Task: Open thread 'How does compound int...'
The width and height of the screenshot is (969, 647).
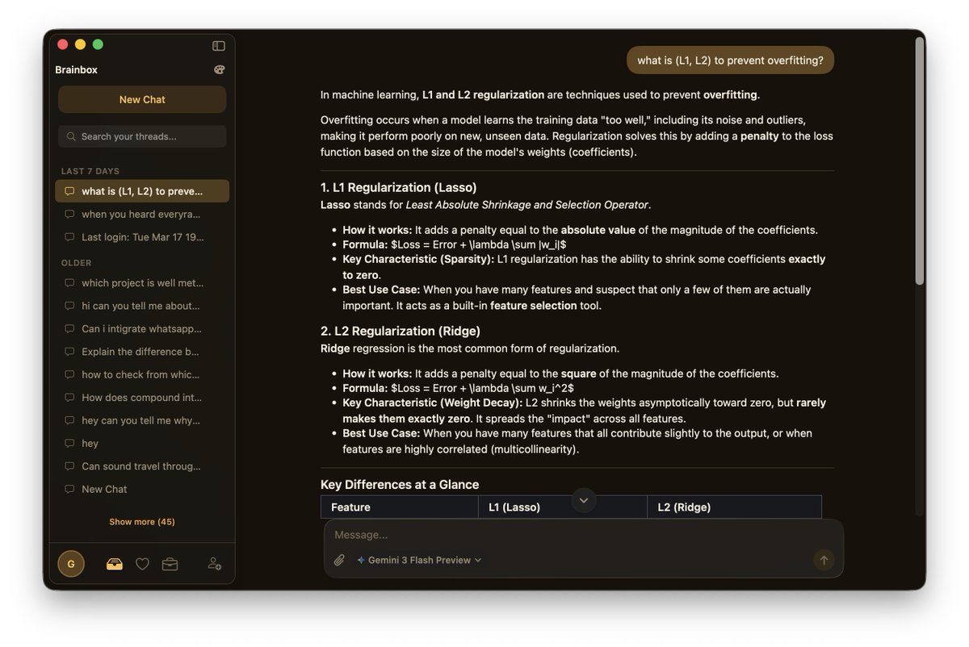Action: coord(142,398)
